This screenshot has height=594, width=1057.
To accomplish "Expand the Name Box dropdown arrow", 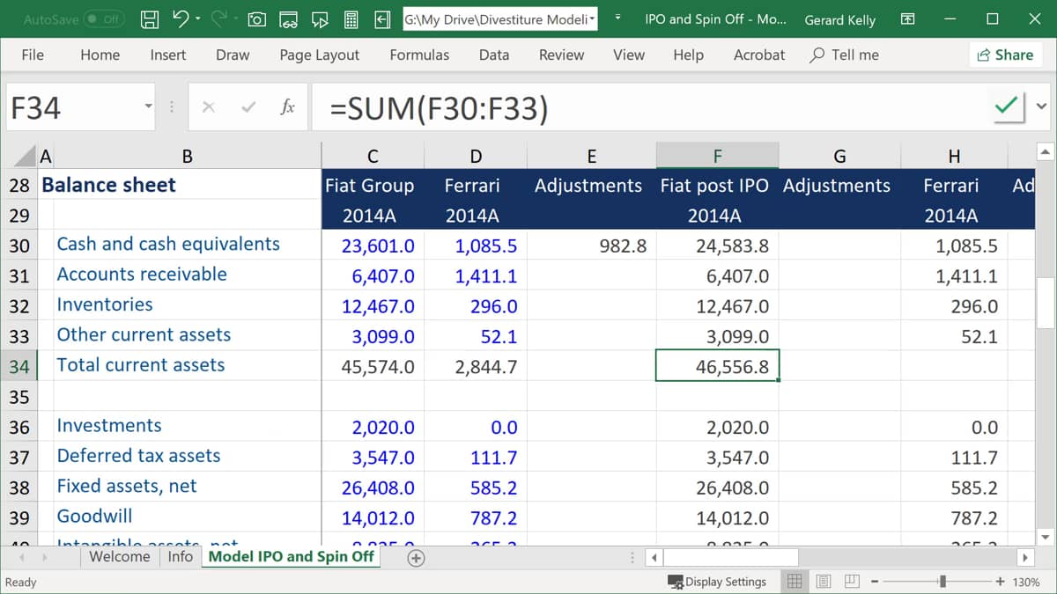I will [147, 107].
